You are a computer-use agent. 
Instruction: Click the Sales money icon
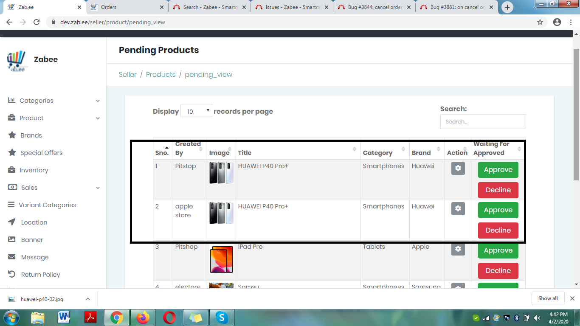coord(13,187)
